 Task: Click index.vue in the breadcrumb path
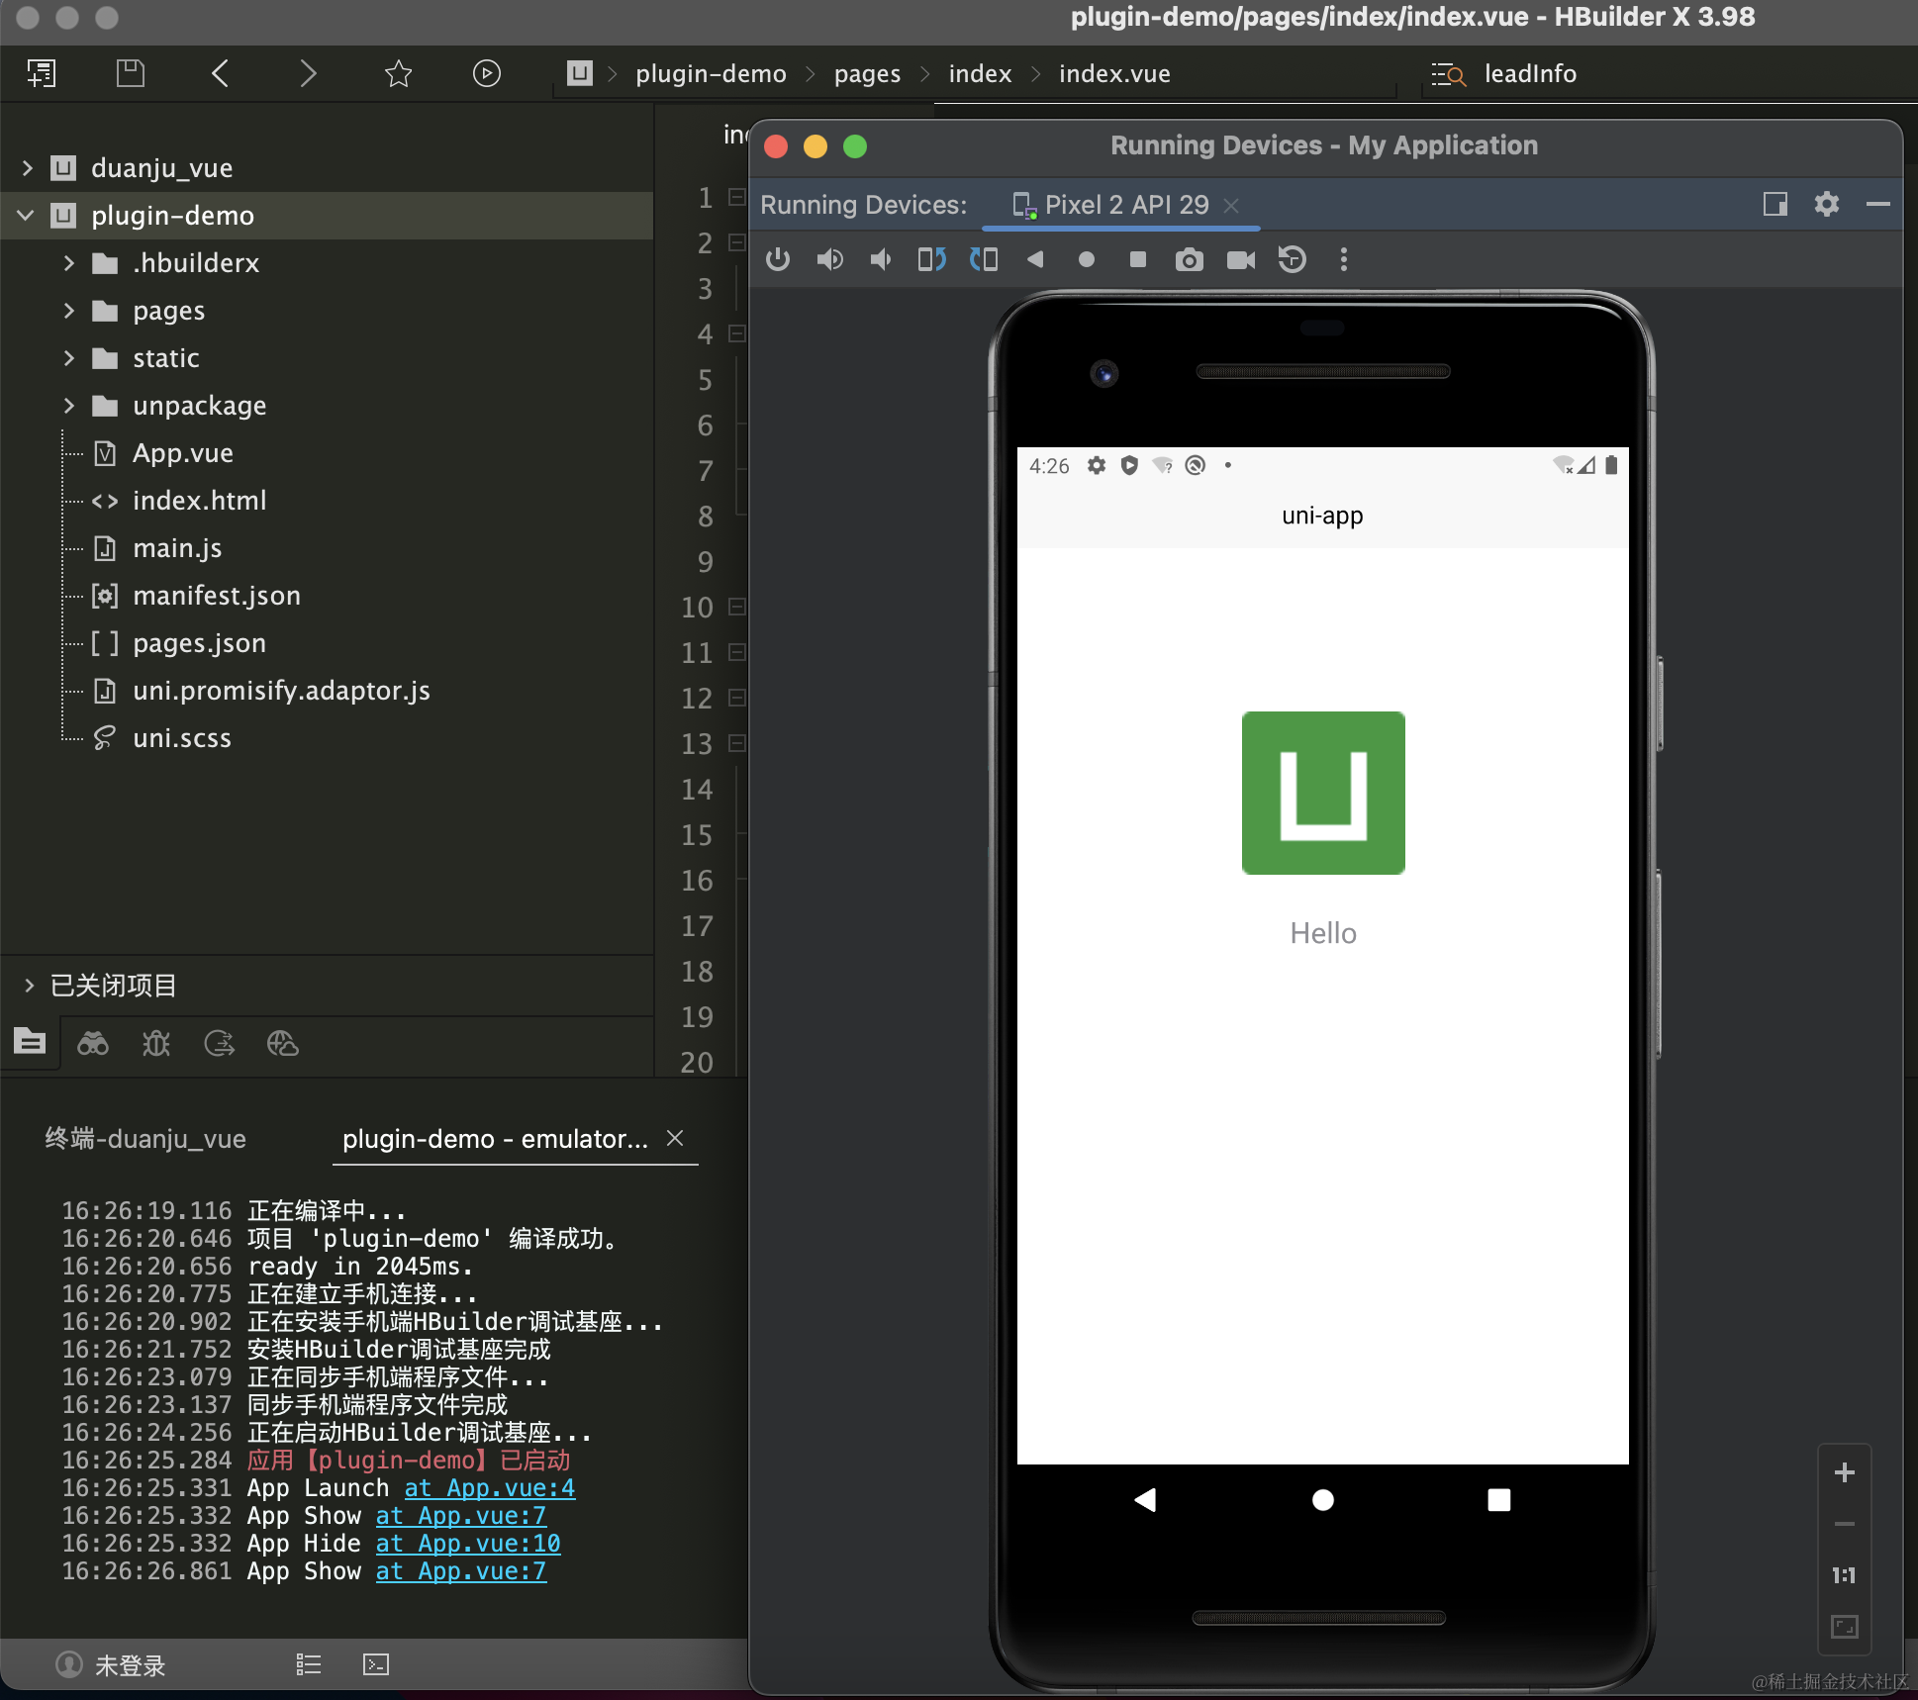[x=1114, y=74]
